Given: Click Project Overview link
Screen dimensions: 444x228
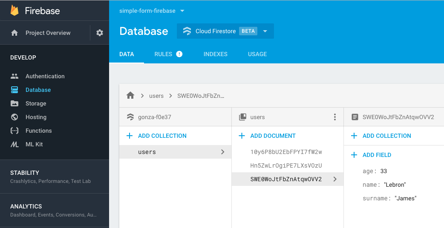Looking at the screenshot, I should [48, 33].
